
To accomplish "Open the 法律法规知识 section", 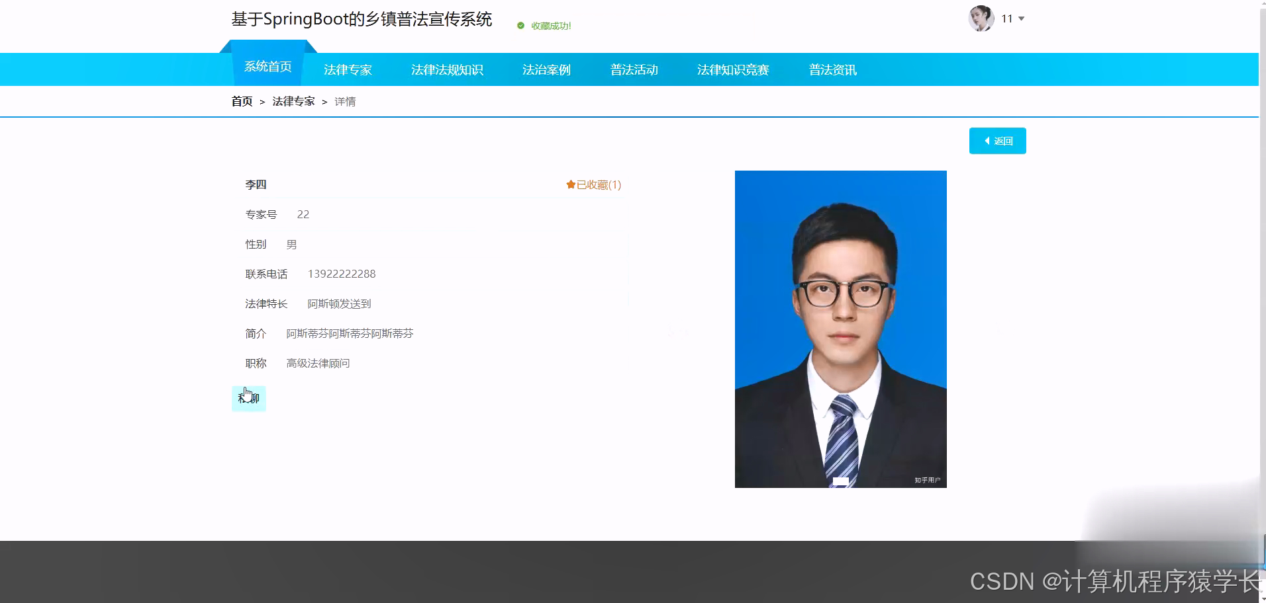I will pos(448,69).
